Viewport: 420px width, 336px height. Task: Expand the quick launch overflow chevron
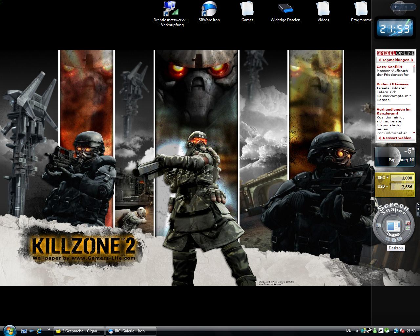(x=49, y=329)
